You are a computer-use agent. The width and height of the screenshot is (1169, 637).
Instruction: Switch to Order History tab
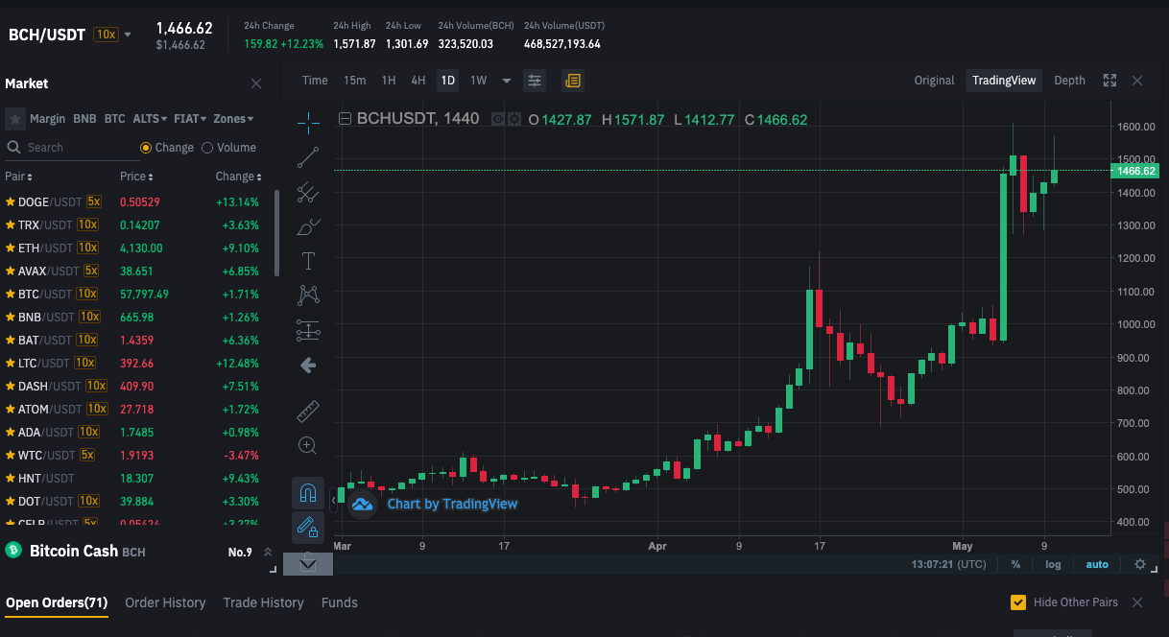[x=165, y=602]
